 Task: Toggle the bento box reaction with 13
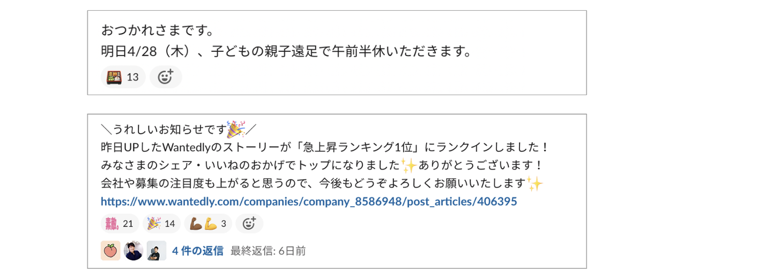(x=123, y=77)
